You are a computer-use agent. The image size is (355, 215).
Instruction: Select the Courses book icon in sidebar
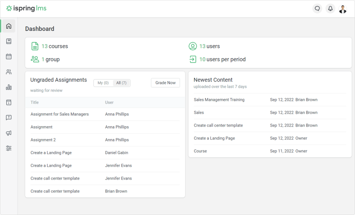[8, 41]
